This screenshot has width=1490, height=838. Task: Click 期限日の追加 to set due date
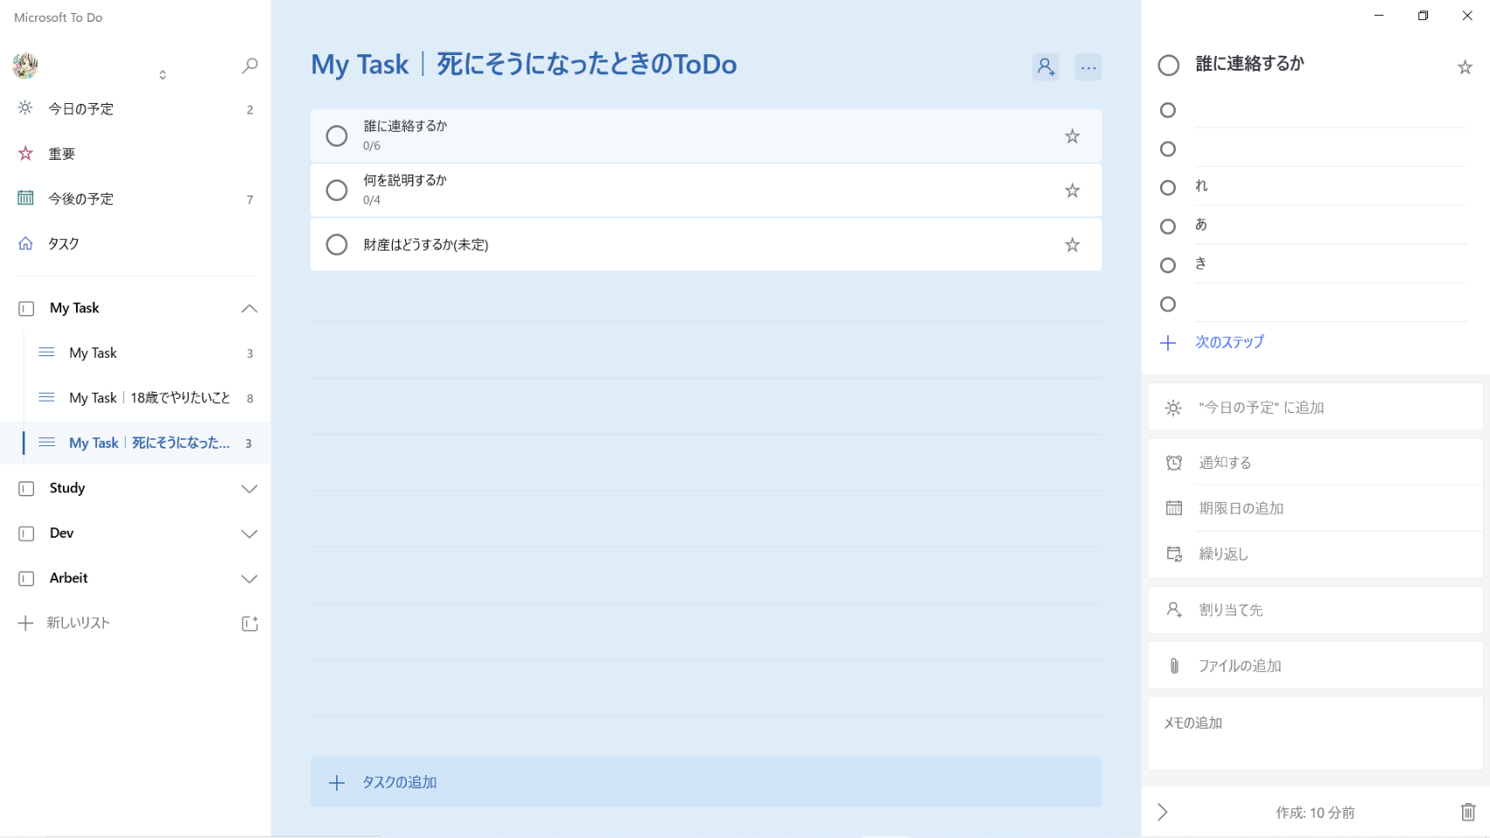1240,508
